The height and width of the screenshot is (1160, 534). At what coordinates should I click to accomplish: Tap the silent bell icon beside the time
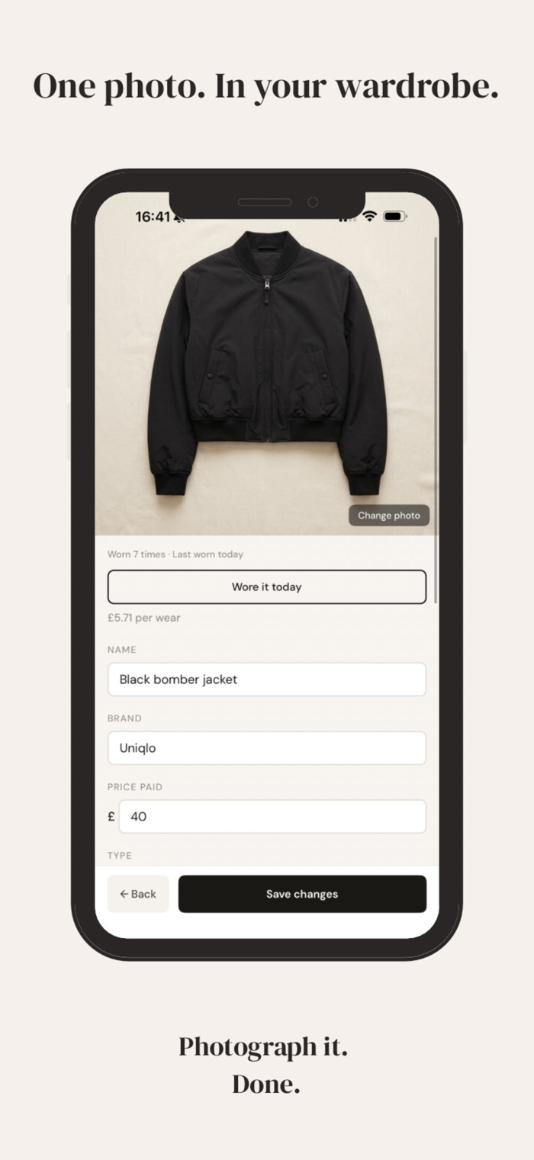click(179, 218)
